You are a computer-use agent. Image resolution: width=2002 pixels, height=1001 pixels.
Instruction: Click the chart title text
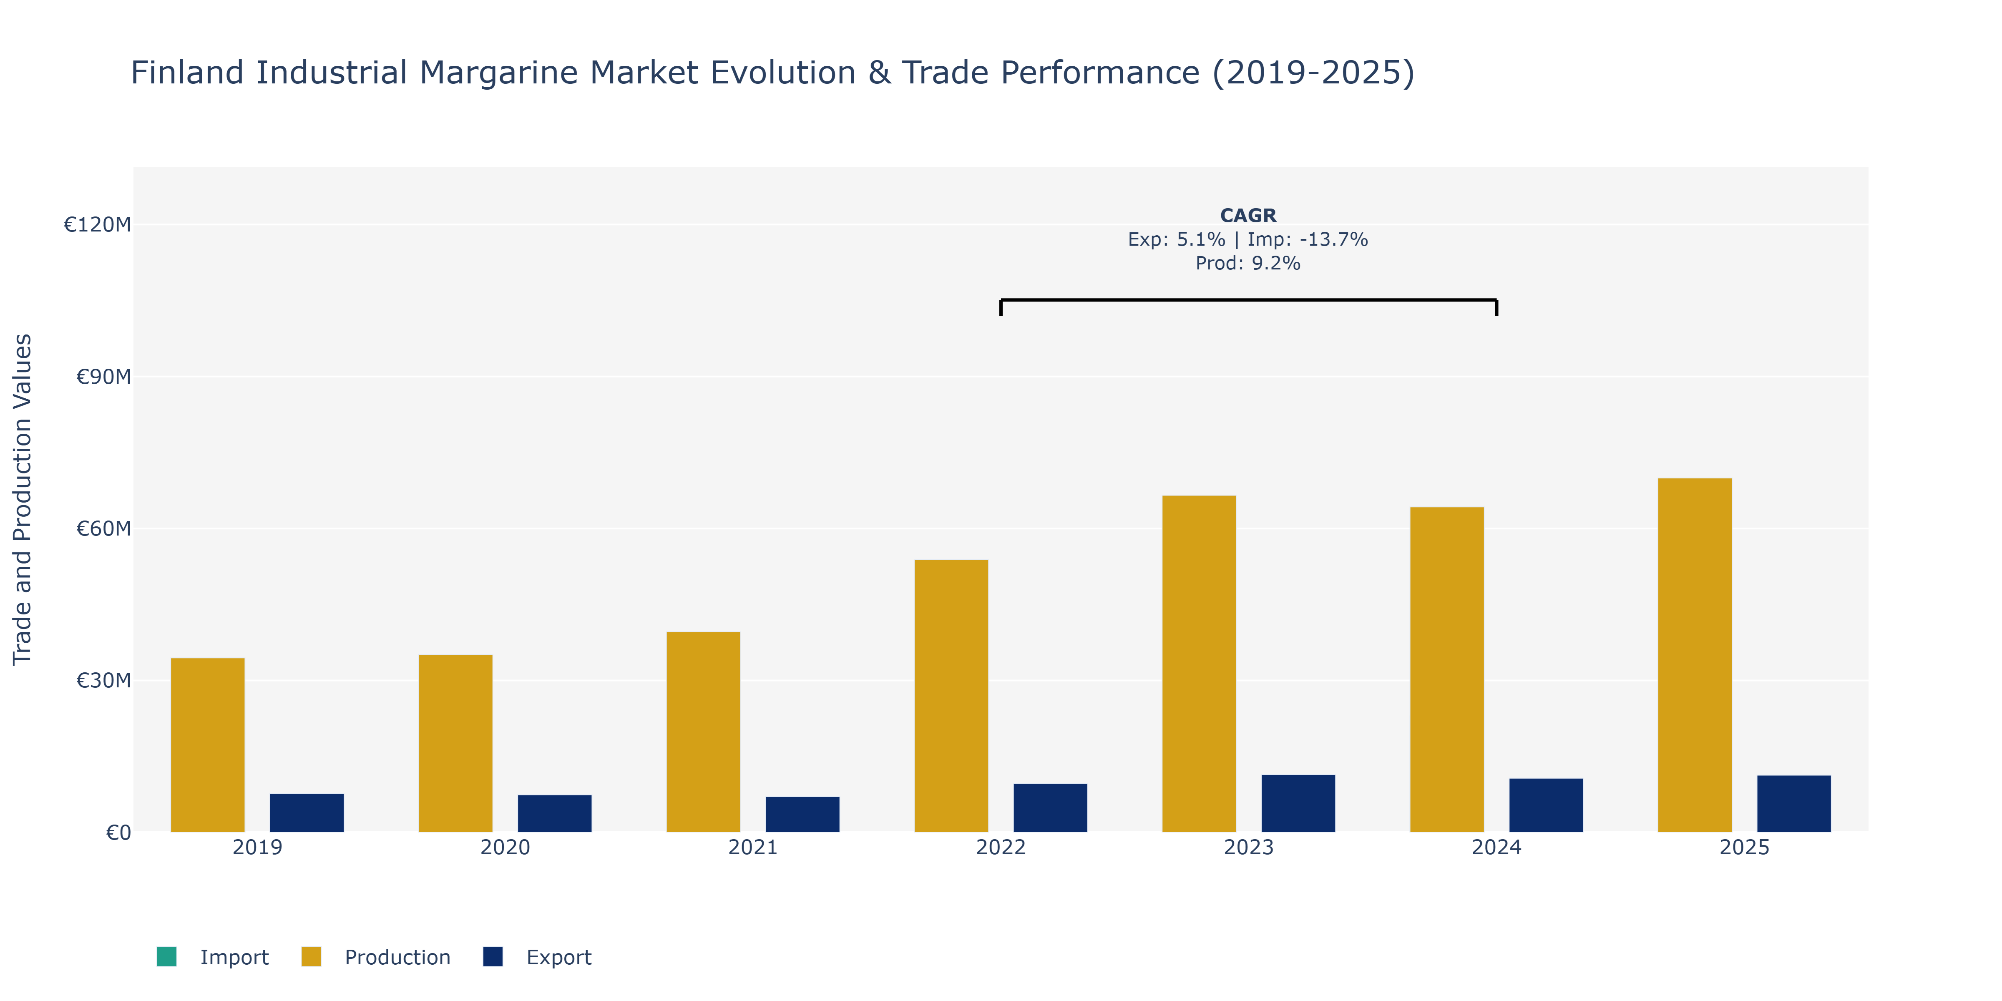coord(772,72)
